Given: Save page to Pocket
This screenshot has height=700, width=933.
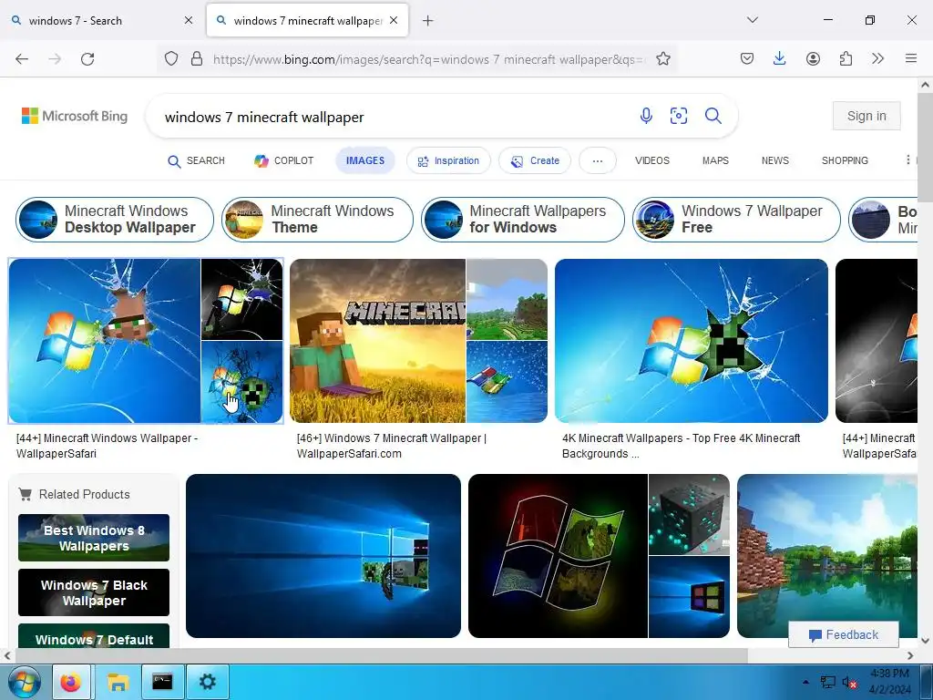Looking at the screenshot, I should click(x=747, y=58).
